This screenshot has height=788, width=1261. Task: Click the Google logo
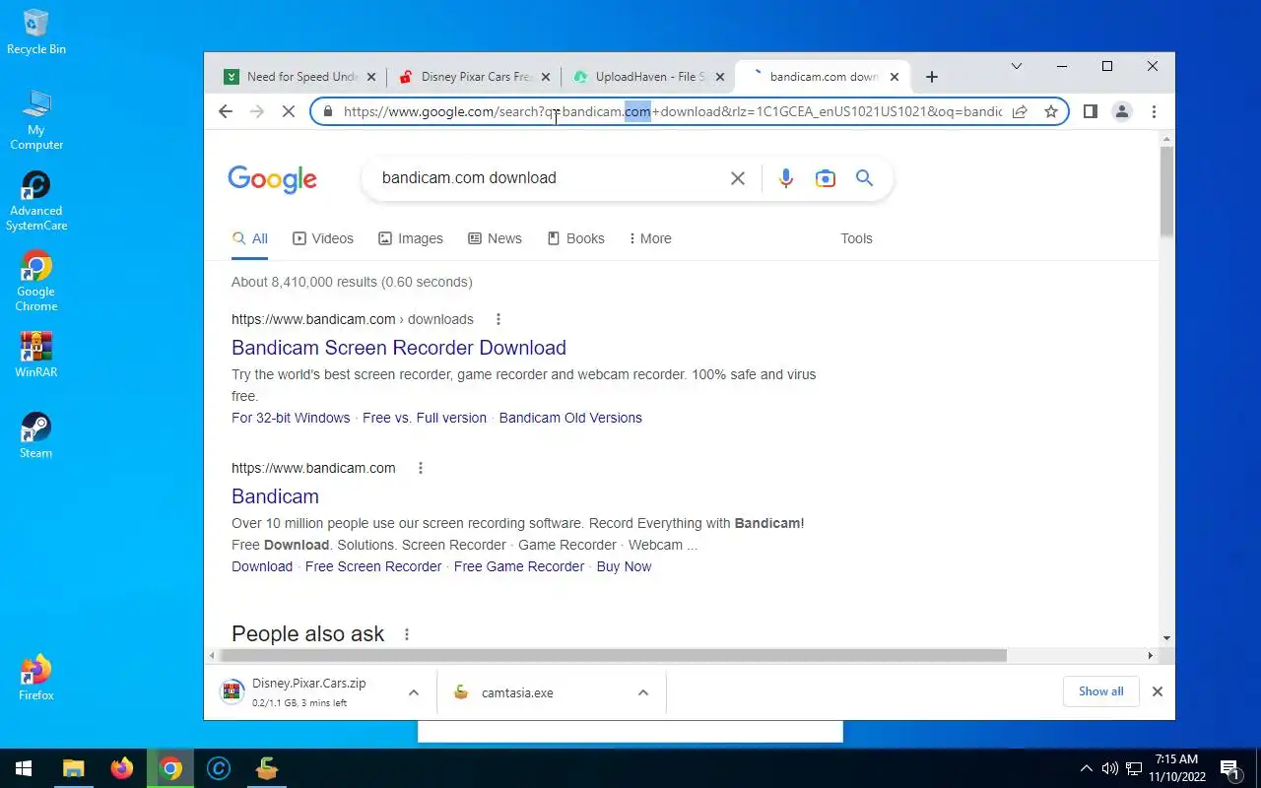pyautogui.click(x=272, y=178)
